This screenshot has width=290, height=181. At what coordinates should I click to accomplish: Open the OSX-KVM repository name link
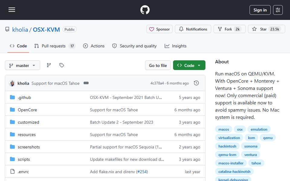[x=46, y=29]
